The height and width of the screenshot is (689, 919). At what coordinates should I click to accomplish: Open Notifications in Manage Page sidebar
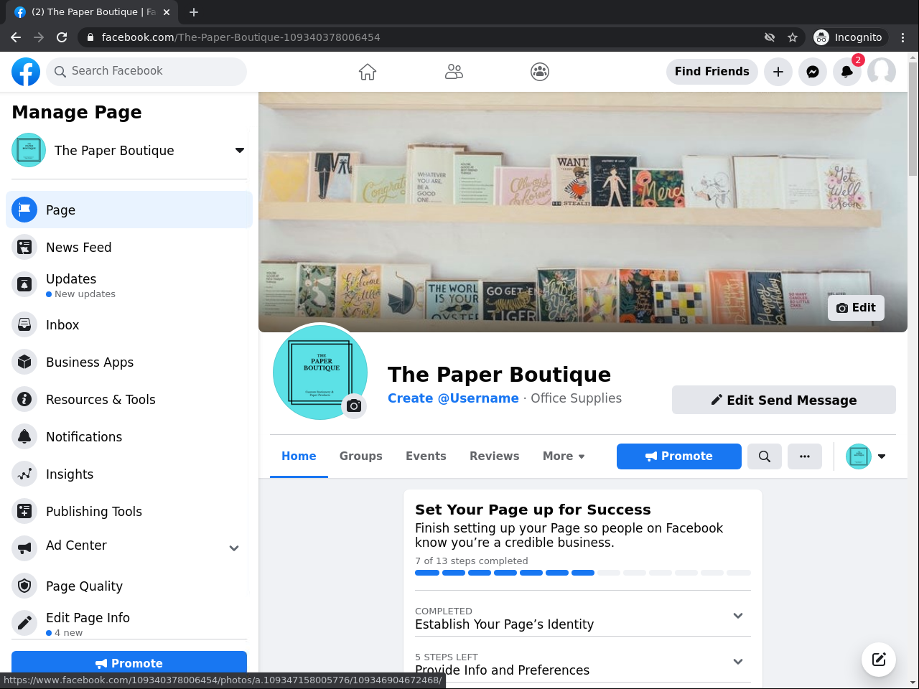[x=129, y=436]
